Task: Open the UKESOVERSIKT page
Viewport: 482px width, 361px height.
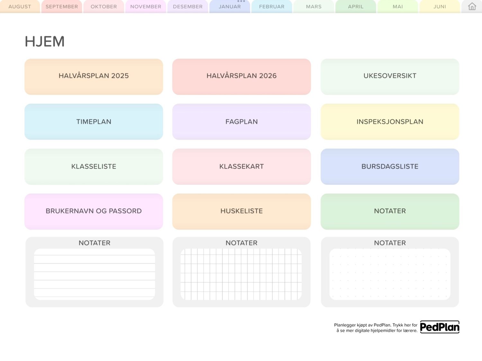Action: click(390, 76)
